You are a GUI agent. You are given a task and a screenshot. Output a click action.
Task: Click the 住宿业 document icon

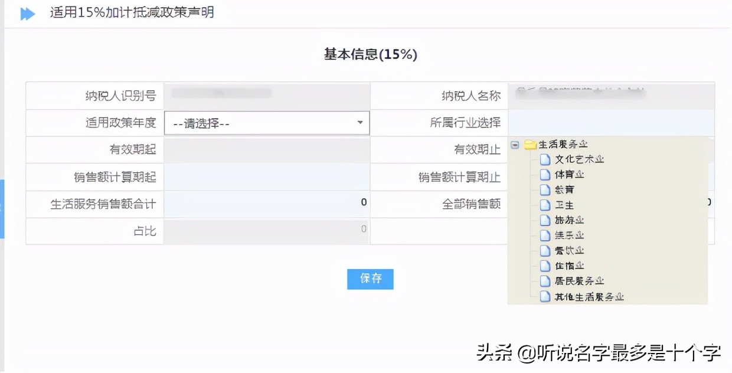point(544,266)
